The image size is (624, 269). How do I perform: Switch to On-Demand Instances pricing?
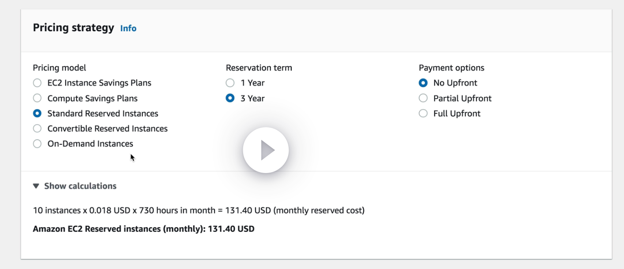click(x=38, y=144)
